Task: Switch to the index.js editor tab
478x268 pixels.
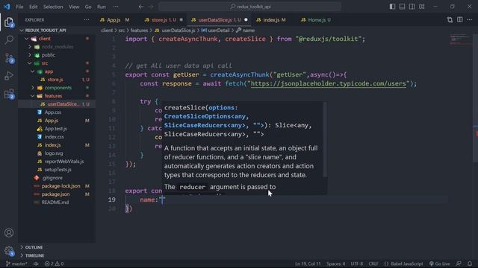Action: (271, 20)
